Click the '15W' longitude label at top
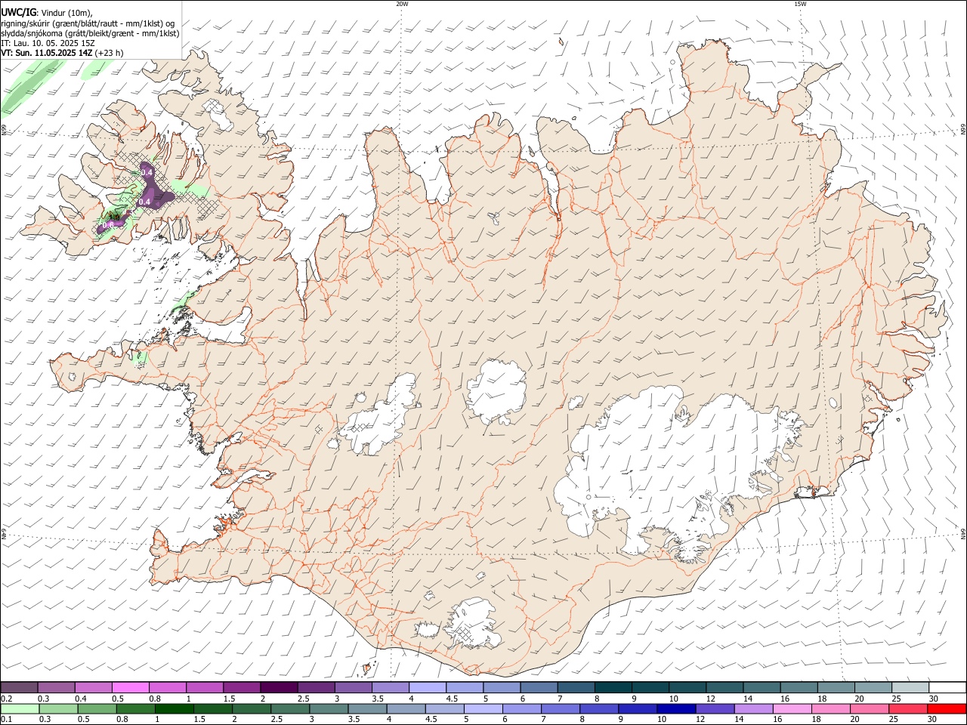The height and width of the screenshot is (725, 967). click(799, 4)
